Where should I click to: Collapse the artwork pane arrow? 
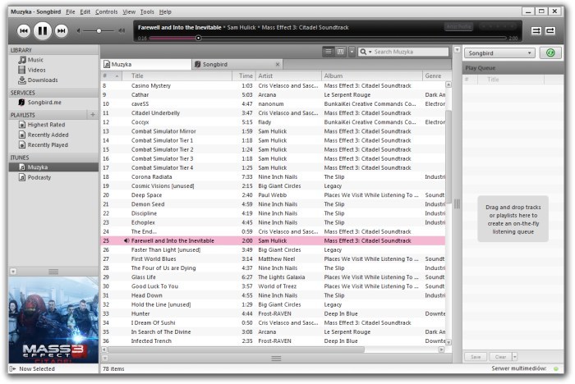[13, 272]
